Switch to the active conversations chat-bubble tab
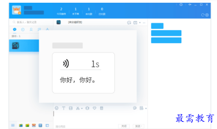 coord(15,29)
